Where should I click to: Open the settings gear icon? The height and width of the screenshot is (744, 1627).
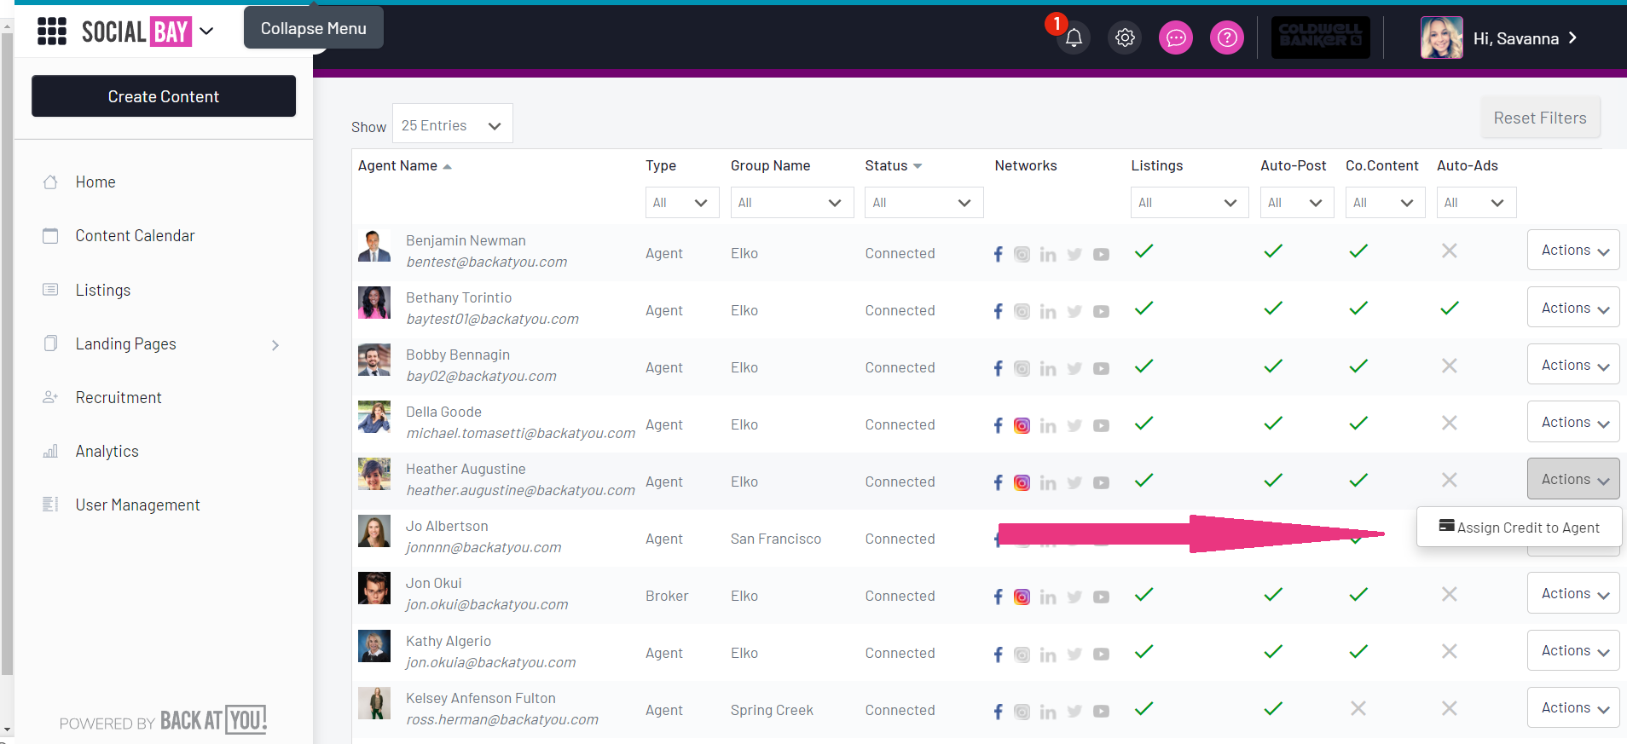[x=1125, y=38]
